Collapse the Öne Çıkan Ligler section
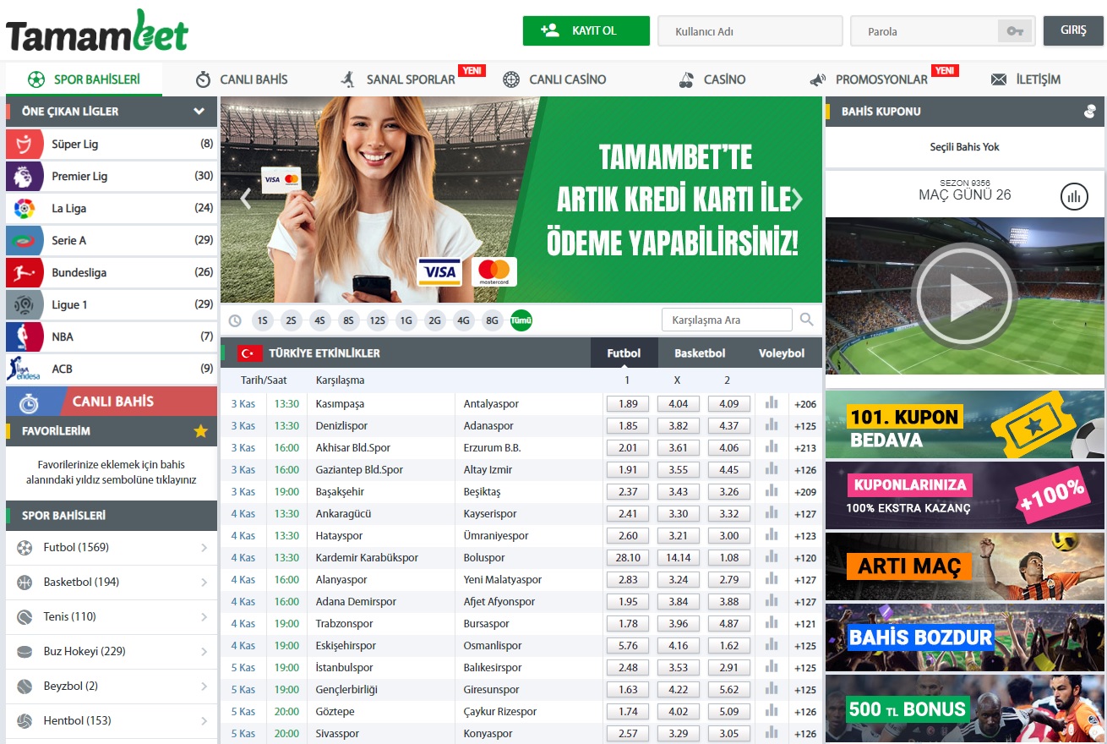The width and height of the screenshot is (1107, 744). tap(199, 111)
